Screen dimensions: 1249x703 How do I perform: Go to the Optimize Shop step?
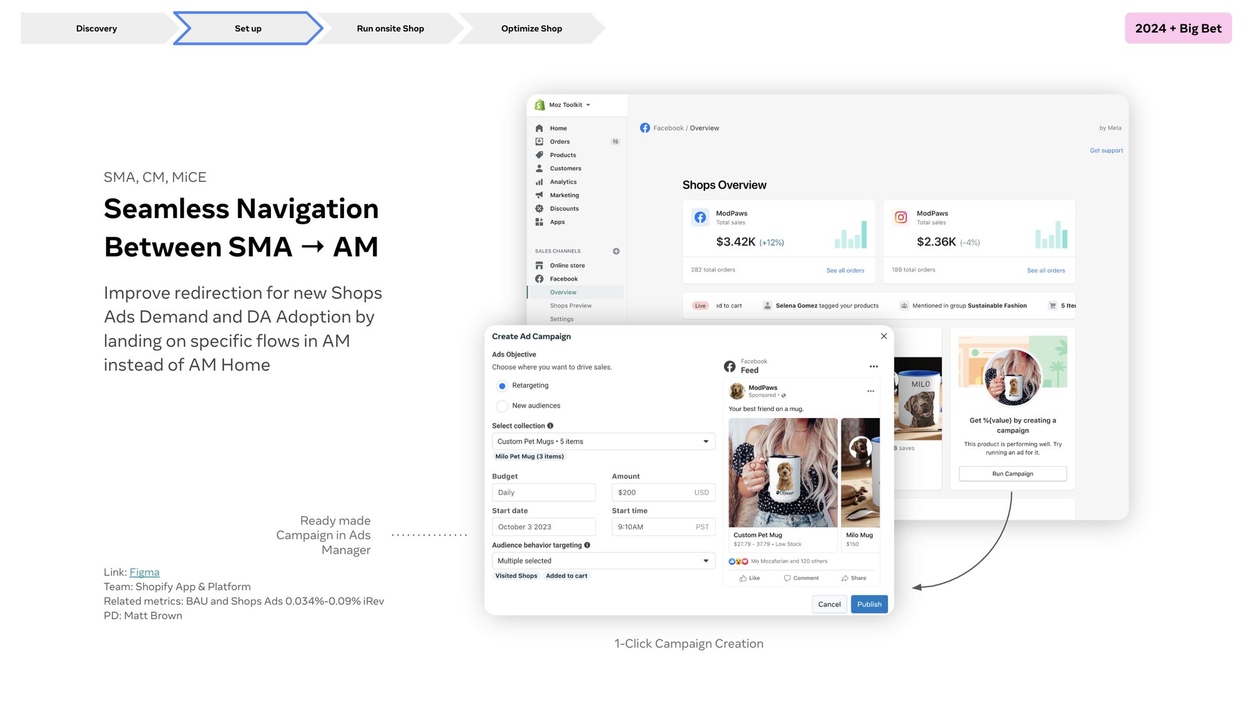click(x=531, y=28)
